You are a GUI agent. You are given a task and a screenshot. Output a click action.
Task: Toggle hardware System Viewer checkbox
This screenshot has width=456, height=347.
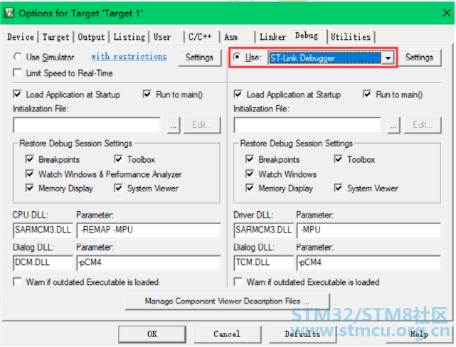click(x=338, y=188)
